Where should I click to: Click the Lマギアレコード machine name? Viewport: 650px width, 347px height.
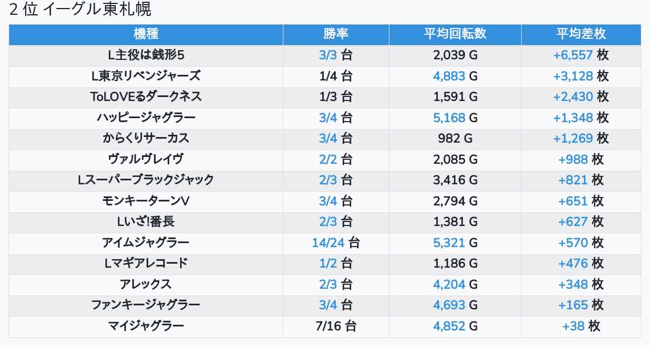(x=146, y=263)
